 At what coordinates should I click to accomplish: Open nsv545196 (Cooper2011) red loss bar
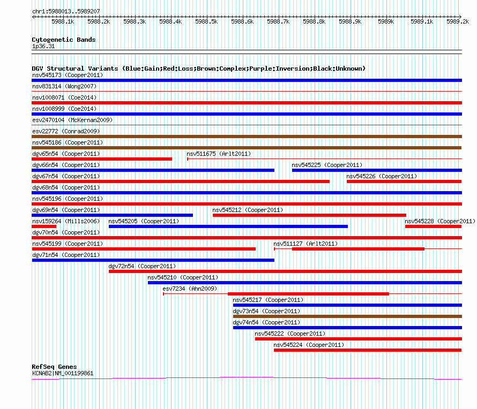(x=247, y=204)
